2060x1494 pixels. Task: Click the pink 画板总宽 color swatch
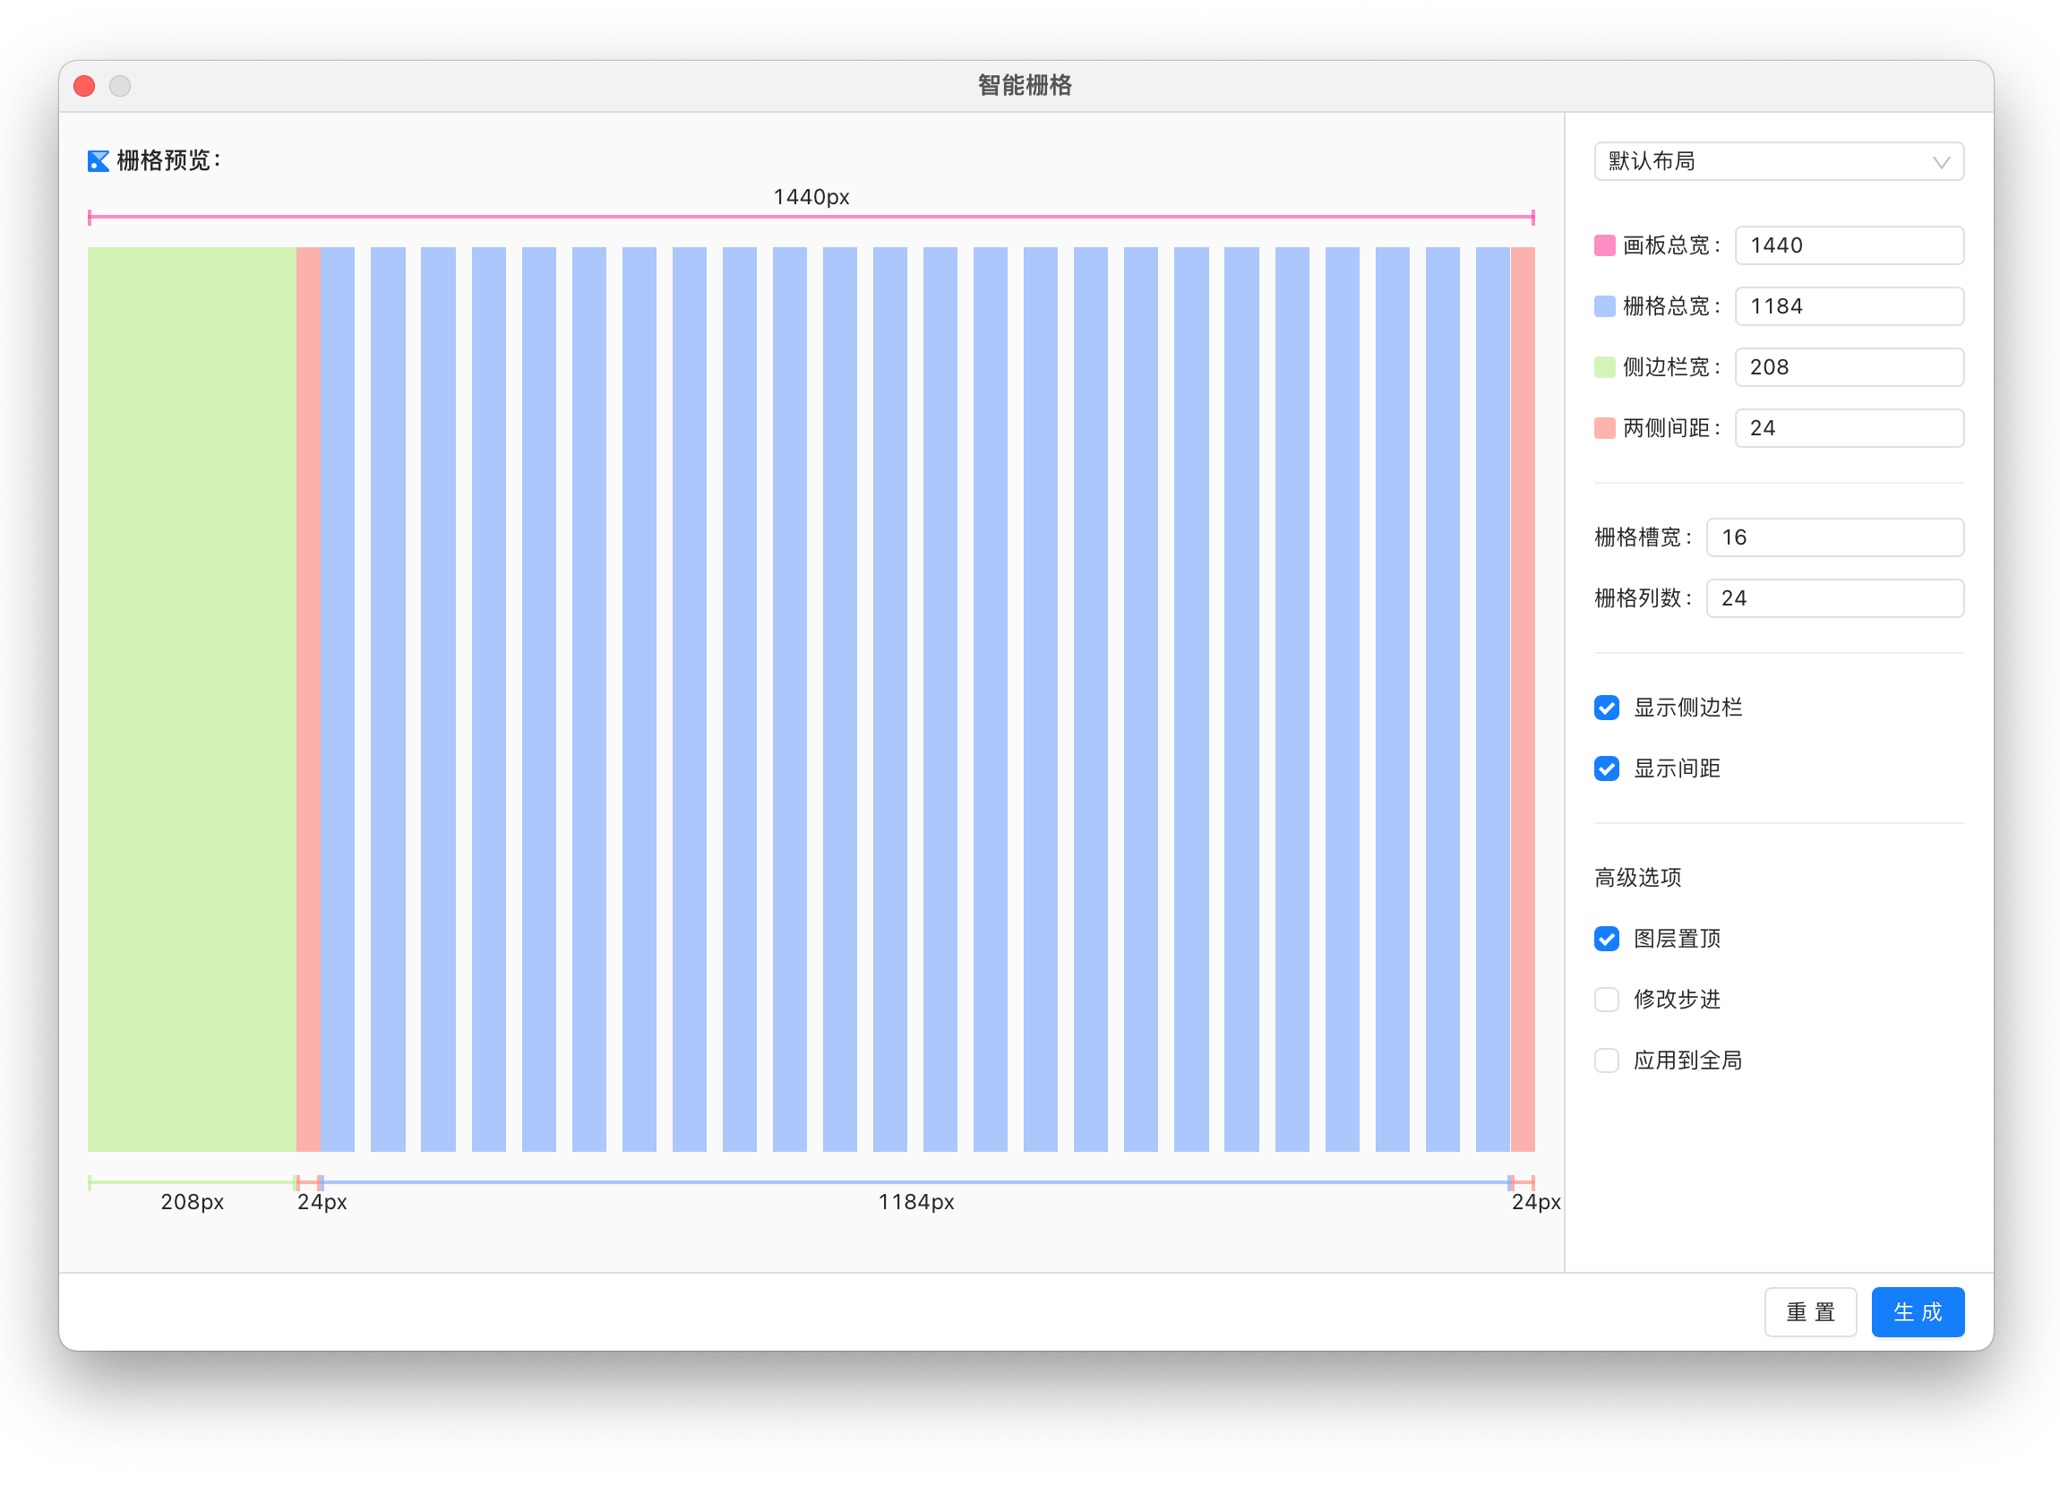point(1604,245)
